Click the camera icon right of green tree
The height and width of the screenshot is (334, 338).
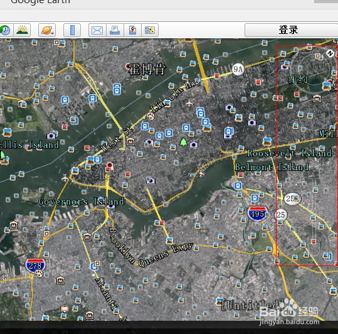(194, 144)
